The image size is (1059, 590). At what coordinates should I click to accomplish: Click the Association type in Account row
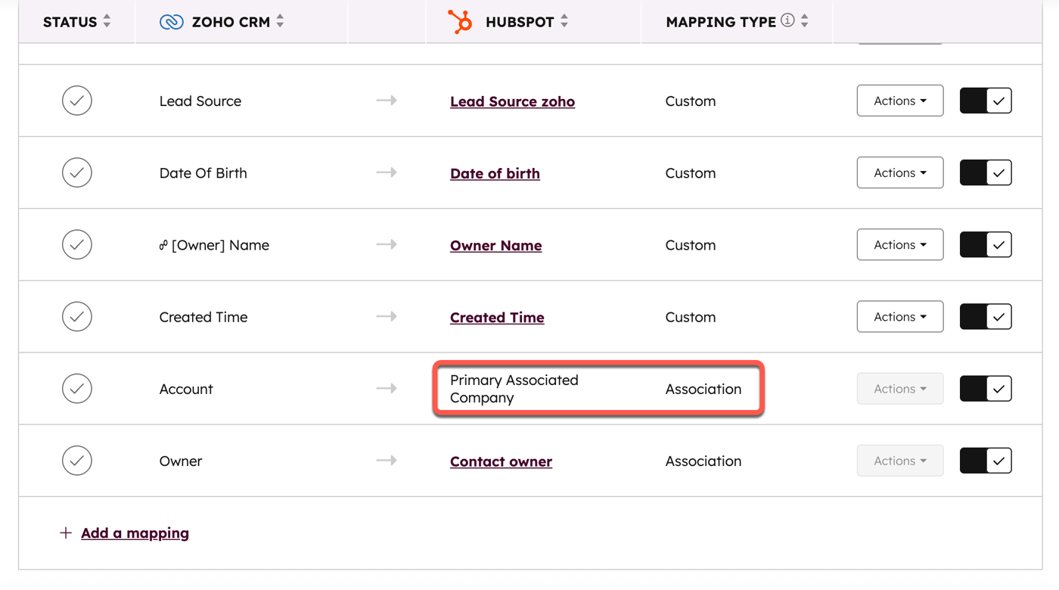click(x=703, y=389)
